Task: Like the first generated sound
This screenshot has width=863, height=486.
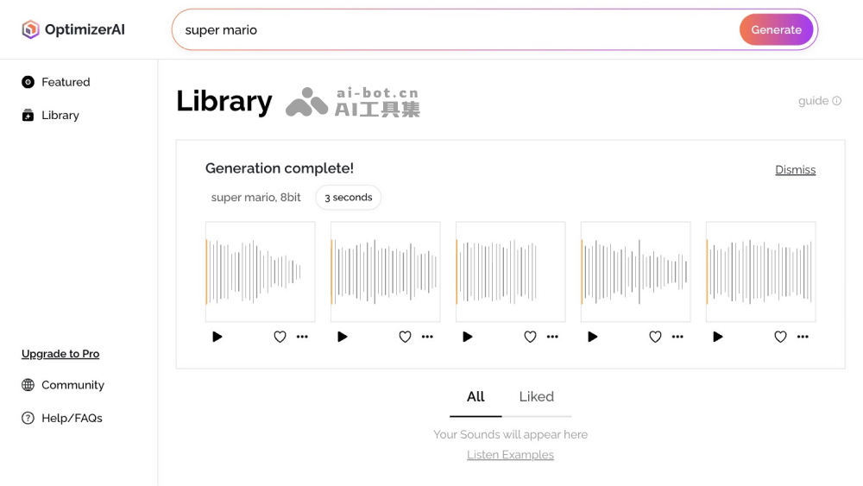Action: (280, 338)
